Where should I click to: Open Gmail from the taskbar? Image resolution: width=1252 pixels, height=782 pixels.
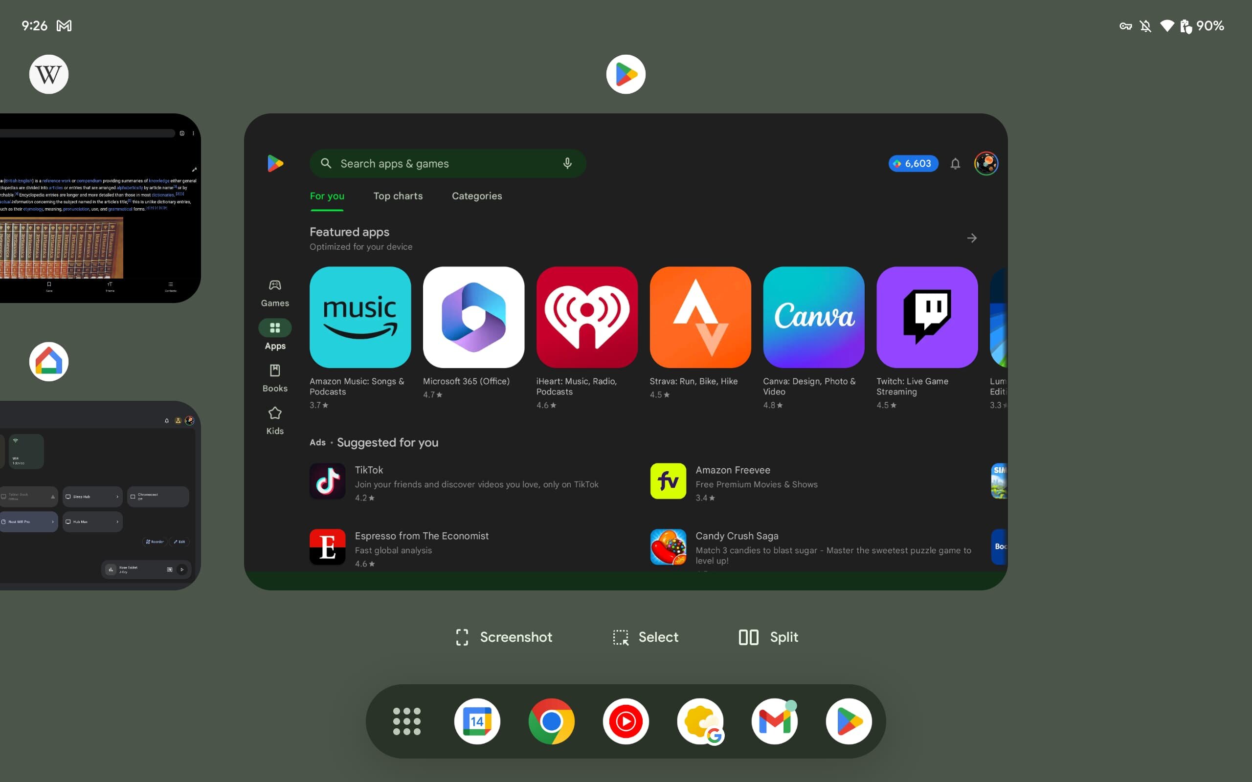click(x=773, y=721)
